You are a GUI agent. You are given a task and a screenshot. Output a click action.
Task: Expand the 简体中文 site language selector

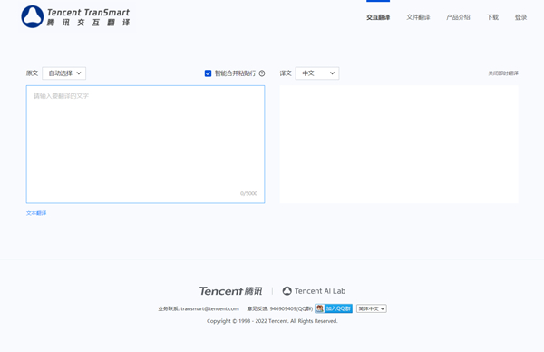point(371,308)
